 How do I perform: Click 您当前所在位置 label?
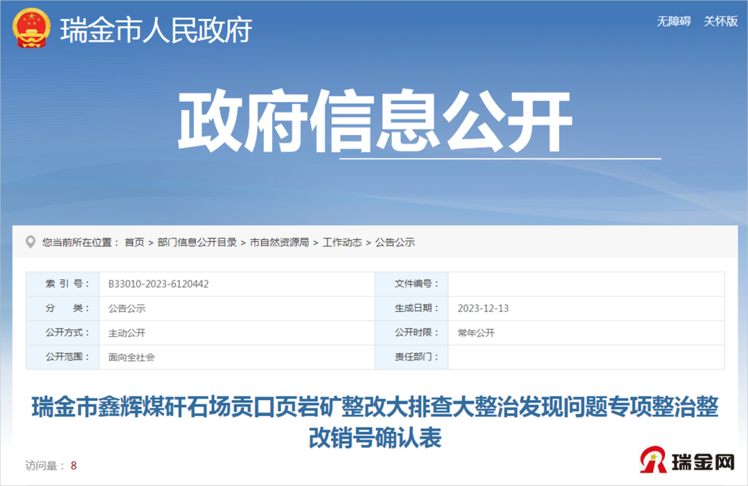pyautogui.click(x=80, y=243)
